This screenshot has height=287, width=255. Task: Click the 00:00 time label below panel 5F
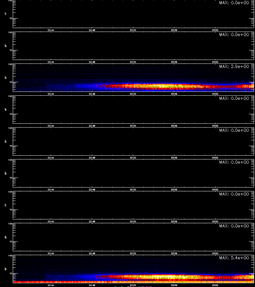(x=215, y=158)
